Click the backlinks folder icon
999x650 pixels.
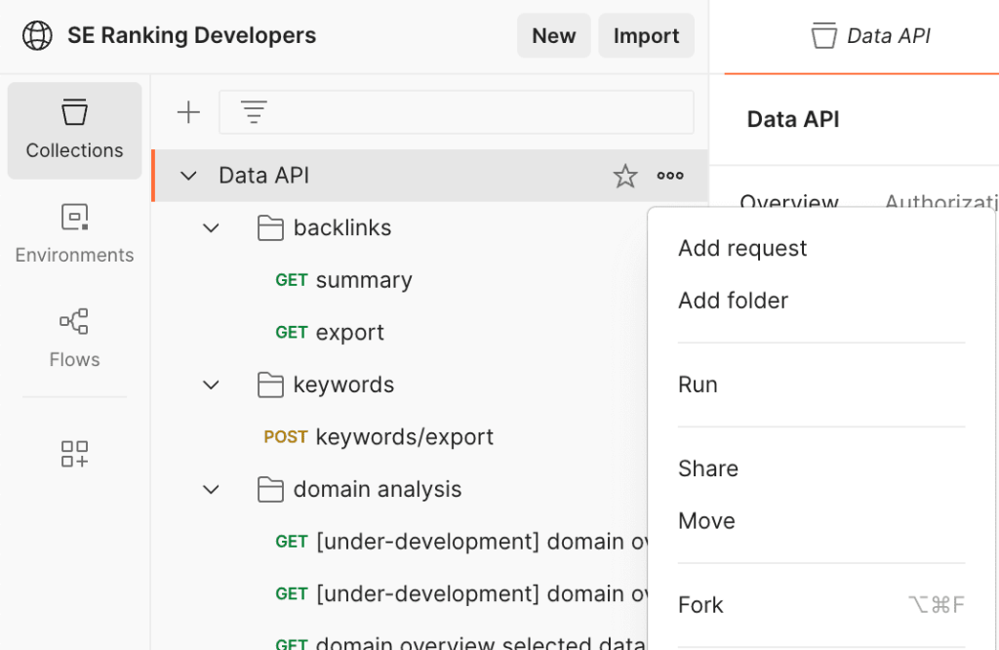coord(270,228)
